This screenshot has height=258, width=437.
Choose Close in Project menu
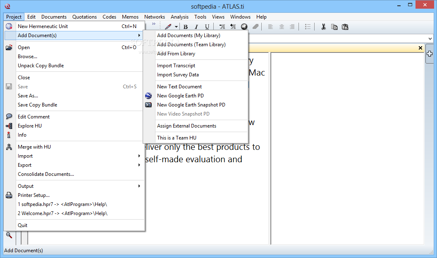(74, 77)
